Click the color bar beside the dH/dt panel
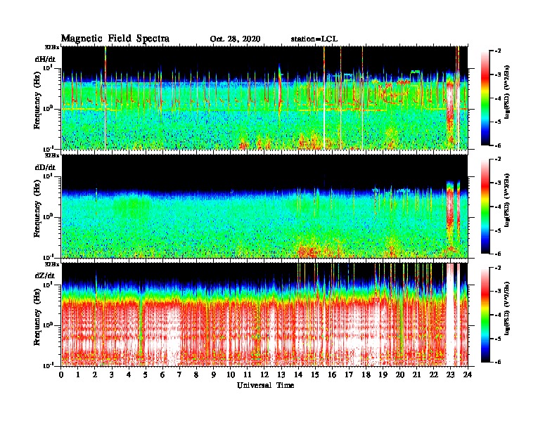 tap(485, 98)
